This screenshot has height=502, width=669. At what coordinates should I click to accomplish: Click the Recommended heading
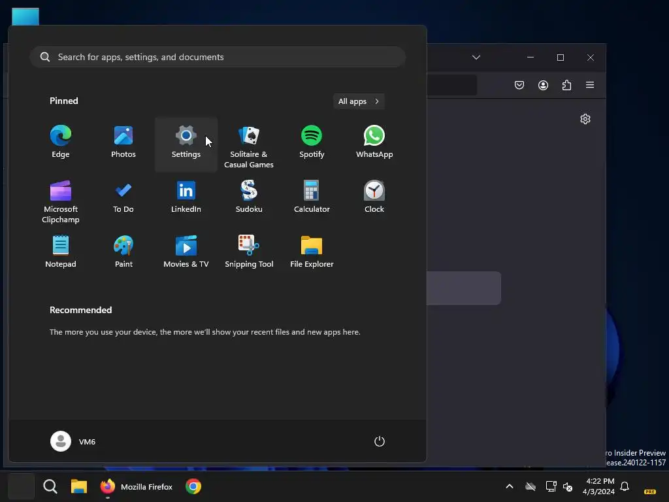(80, 310)
